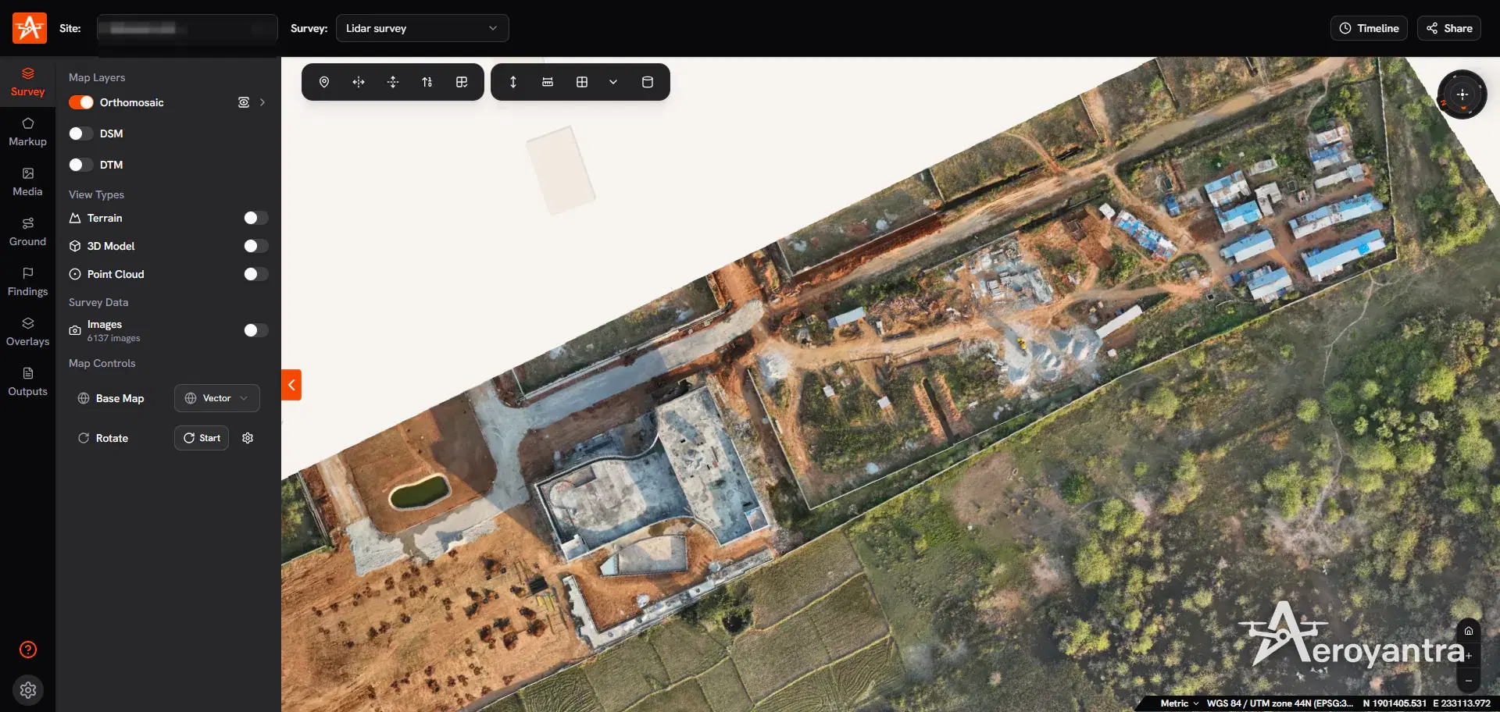The width and height of the screenshot is (1500, 712).
Task: Open the Metric units dropdown
Action: (1180, 703)
